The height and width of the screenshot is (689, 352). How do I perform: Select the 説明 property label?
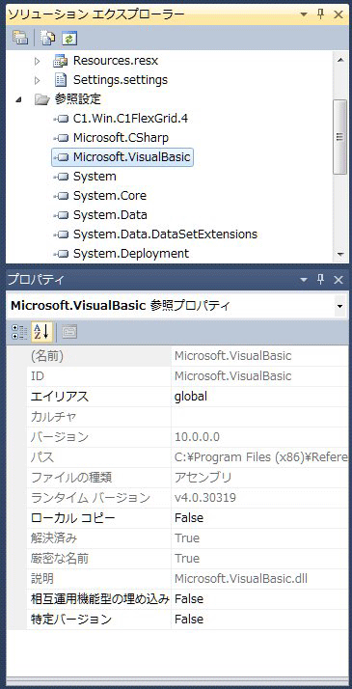[41, 578]
